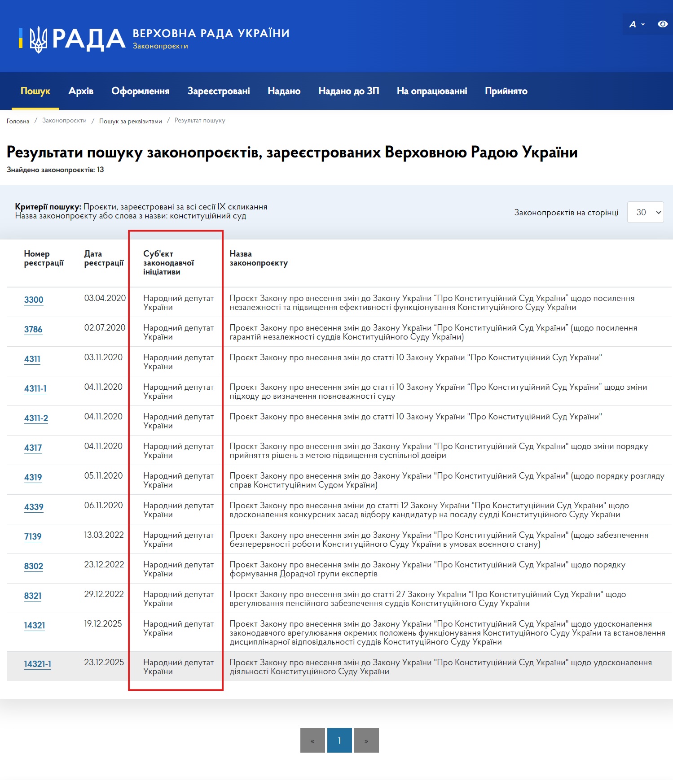Image resolution: width=673 pixels, height=780 pixels.
Task: Select page 1 in the pagination
Action: 339,740
